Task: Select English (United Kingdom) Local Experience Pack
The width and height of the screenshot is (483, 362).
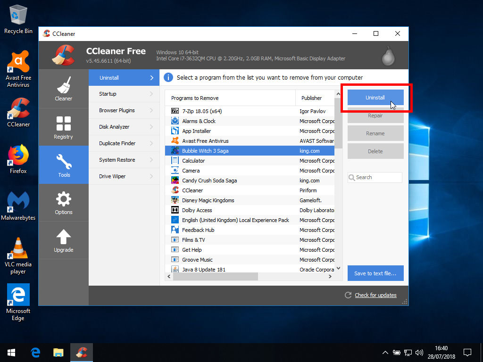Action: click(250, 220)
